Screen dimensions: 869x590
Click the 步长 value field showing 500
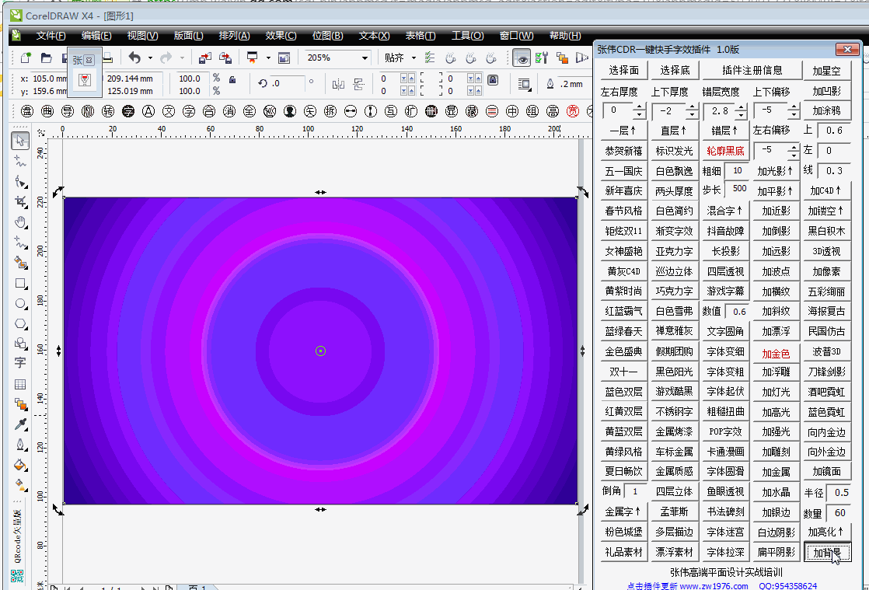click(737, 189)
